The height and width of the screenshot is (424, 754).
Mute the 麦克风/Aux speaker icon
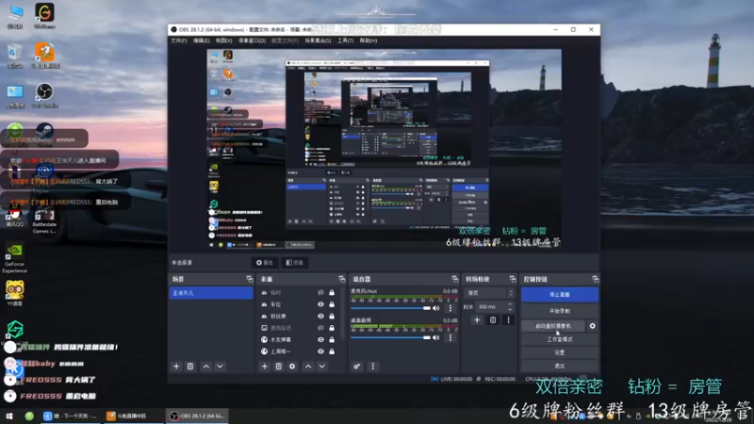pos(436,308)
